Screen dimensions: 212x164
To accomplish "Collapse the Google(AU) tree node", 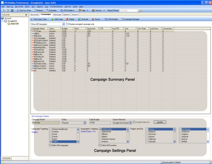I will point(3,21).
